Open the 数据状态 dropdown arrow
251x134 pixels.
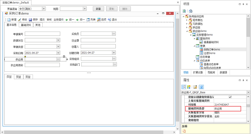pos(58,40)
